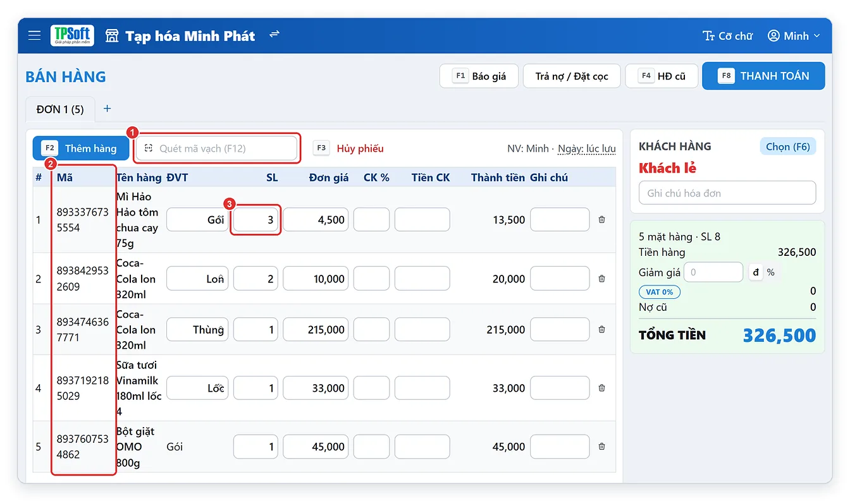Delete the Sữa tươi Vinamilk row
The width and height of the screenshot is (850, 501).
(601, 388)
